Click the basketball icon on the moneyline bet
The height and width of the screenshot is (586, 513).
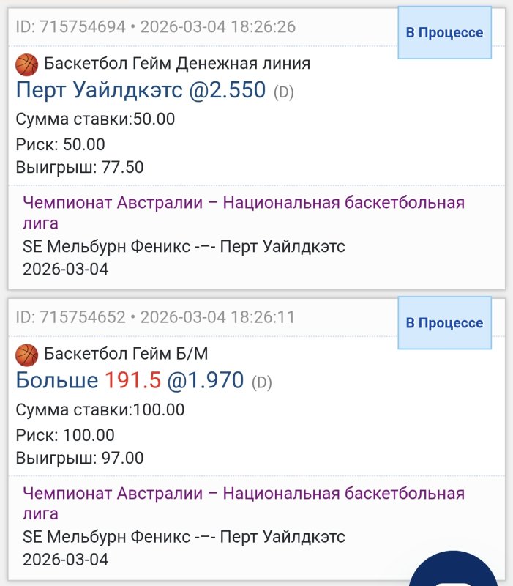(x=27, y=65)
